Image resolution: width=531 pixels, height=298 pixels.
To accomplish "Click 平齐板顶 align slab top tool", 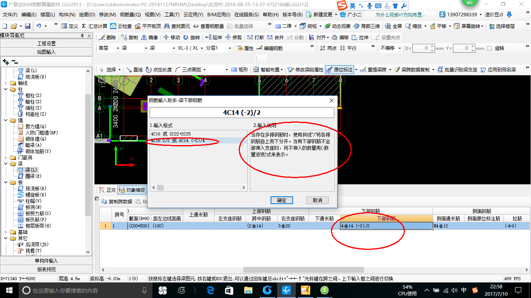I will 148,26.
